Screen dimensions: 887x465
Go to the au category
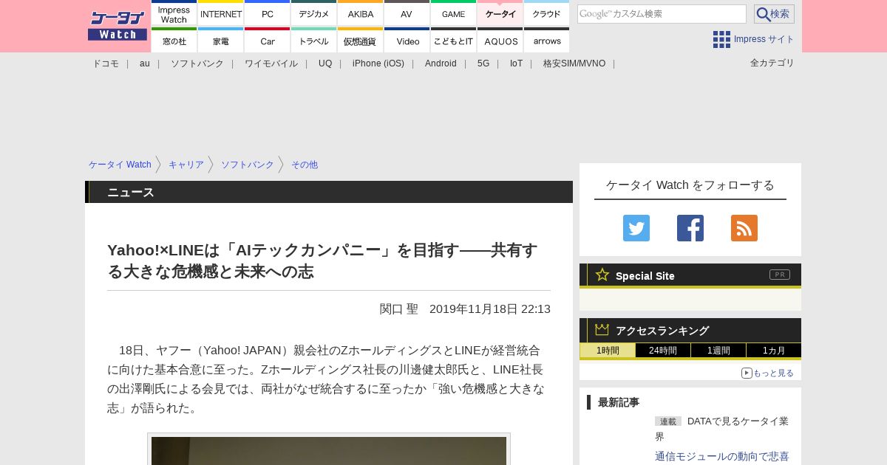point(145,63)
